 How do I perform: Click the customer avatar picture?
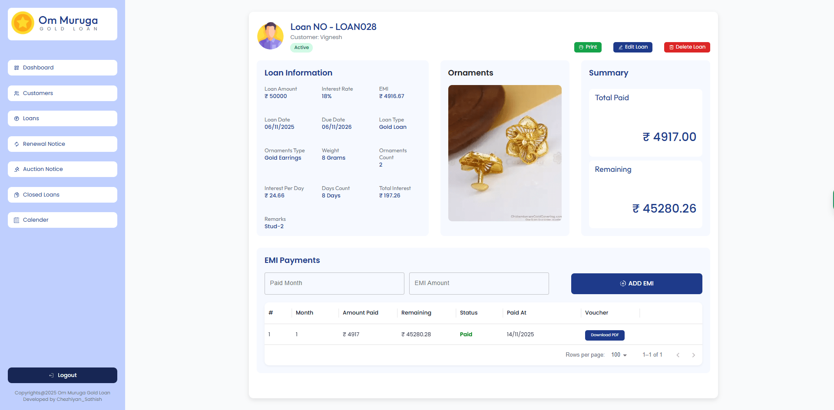(270, 36)
